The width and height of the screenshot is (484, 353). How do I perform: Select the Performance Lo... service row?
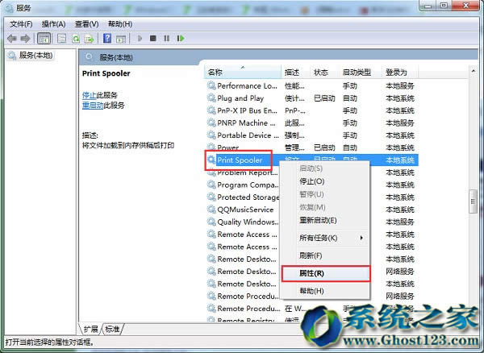(311, 85)
